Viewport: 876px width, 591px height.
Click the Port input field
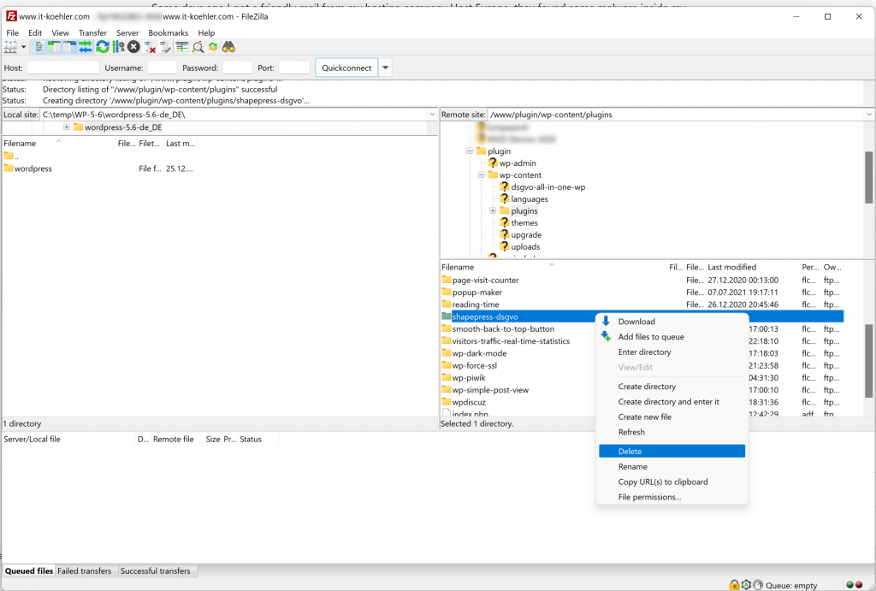click(x=294, y=68)
